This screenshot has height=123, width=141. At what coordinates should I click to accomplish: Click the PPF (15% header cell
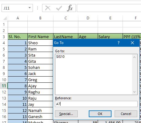[x=132, y=36]
